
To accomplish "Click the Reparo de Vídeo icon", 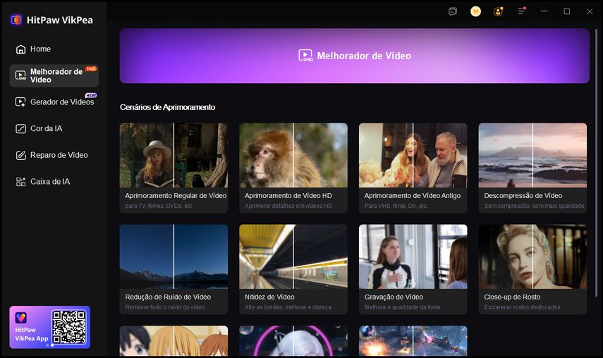I will click(20, 155).
